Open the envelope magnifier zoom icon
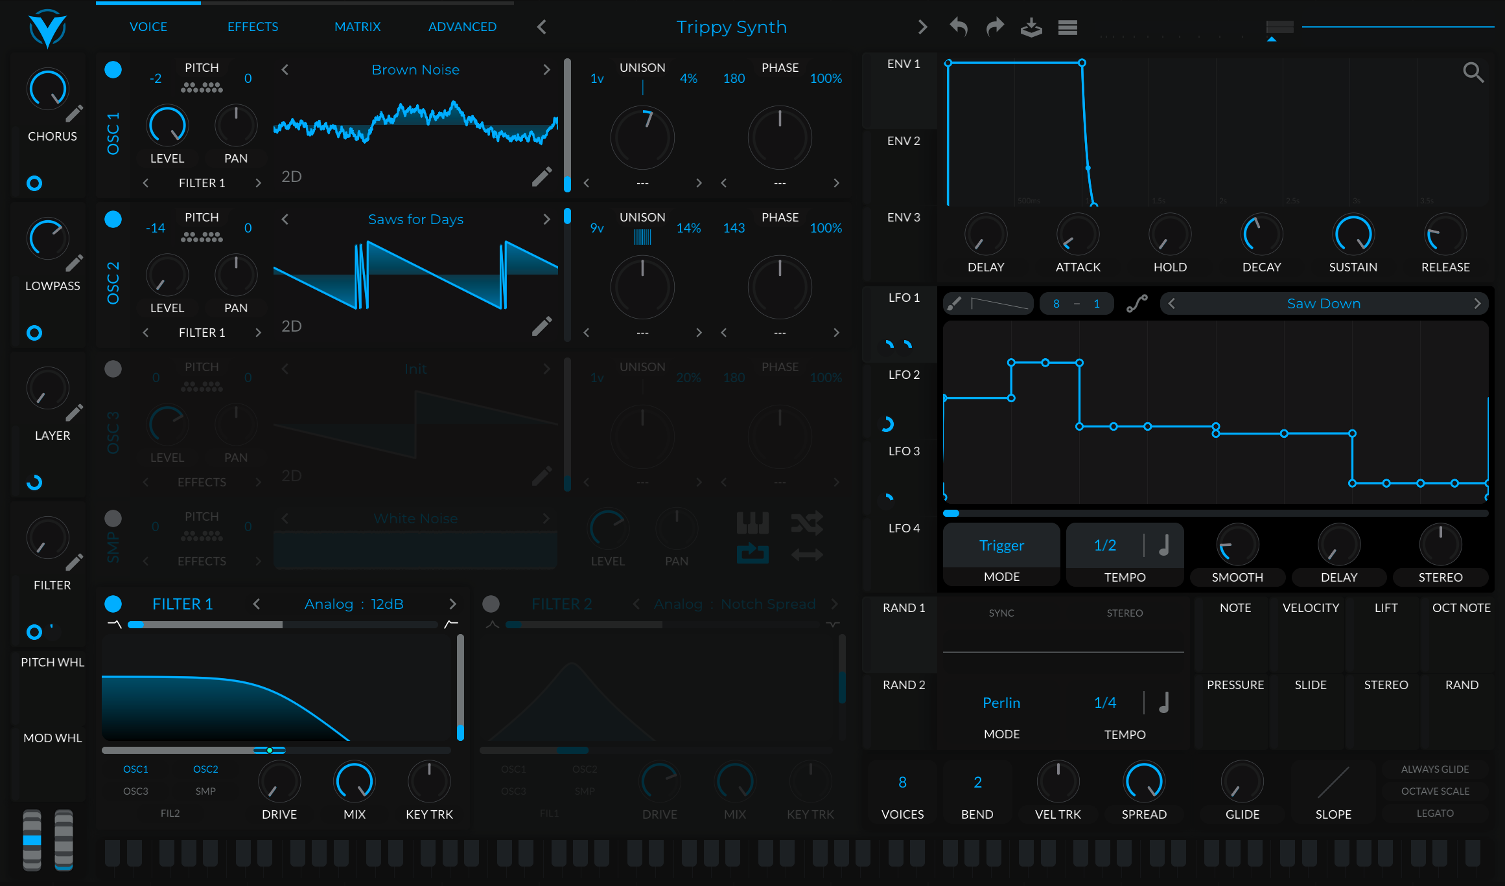The width and height of the screenshot is (1505, 886). click(x=1473, y=72)
